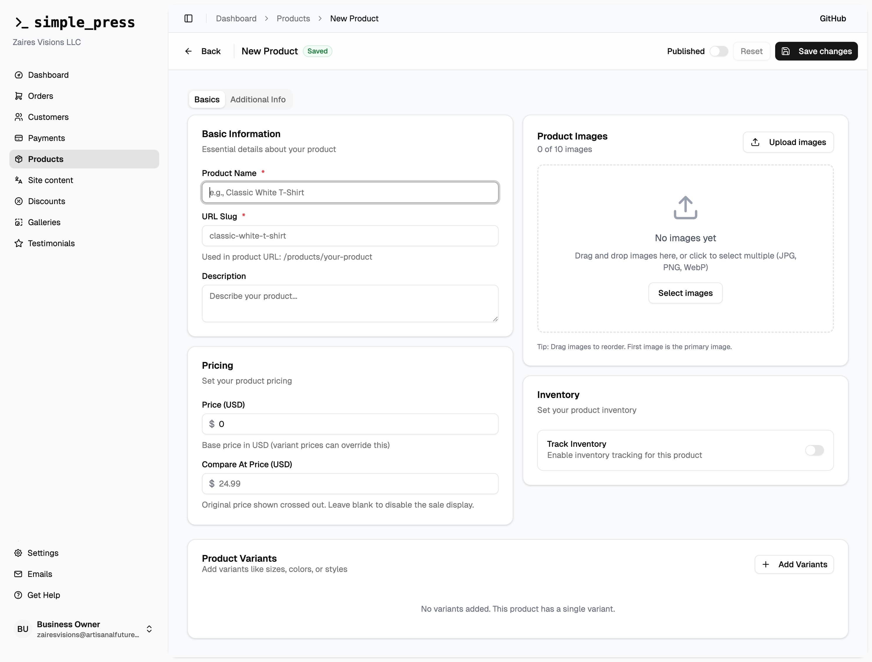
Task: Open Products in the breadcrumb
Action: (x=293, y=18)
